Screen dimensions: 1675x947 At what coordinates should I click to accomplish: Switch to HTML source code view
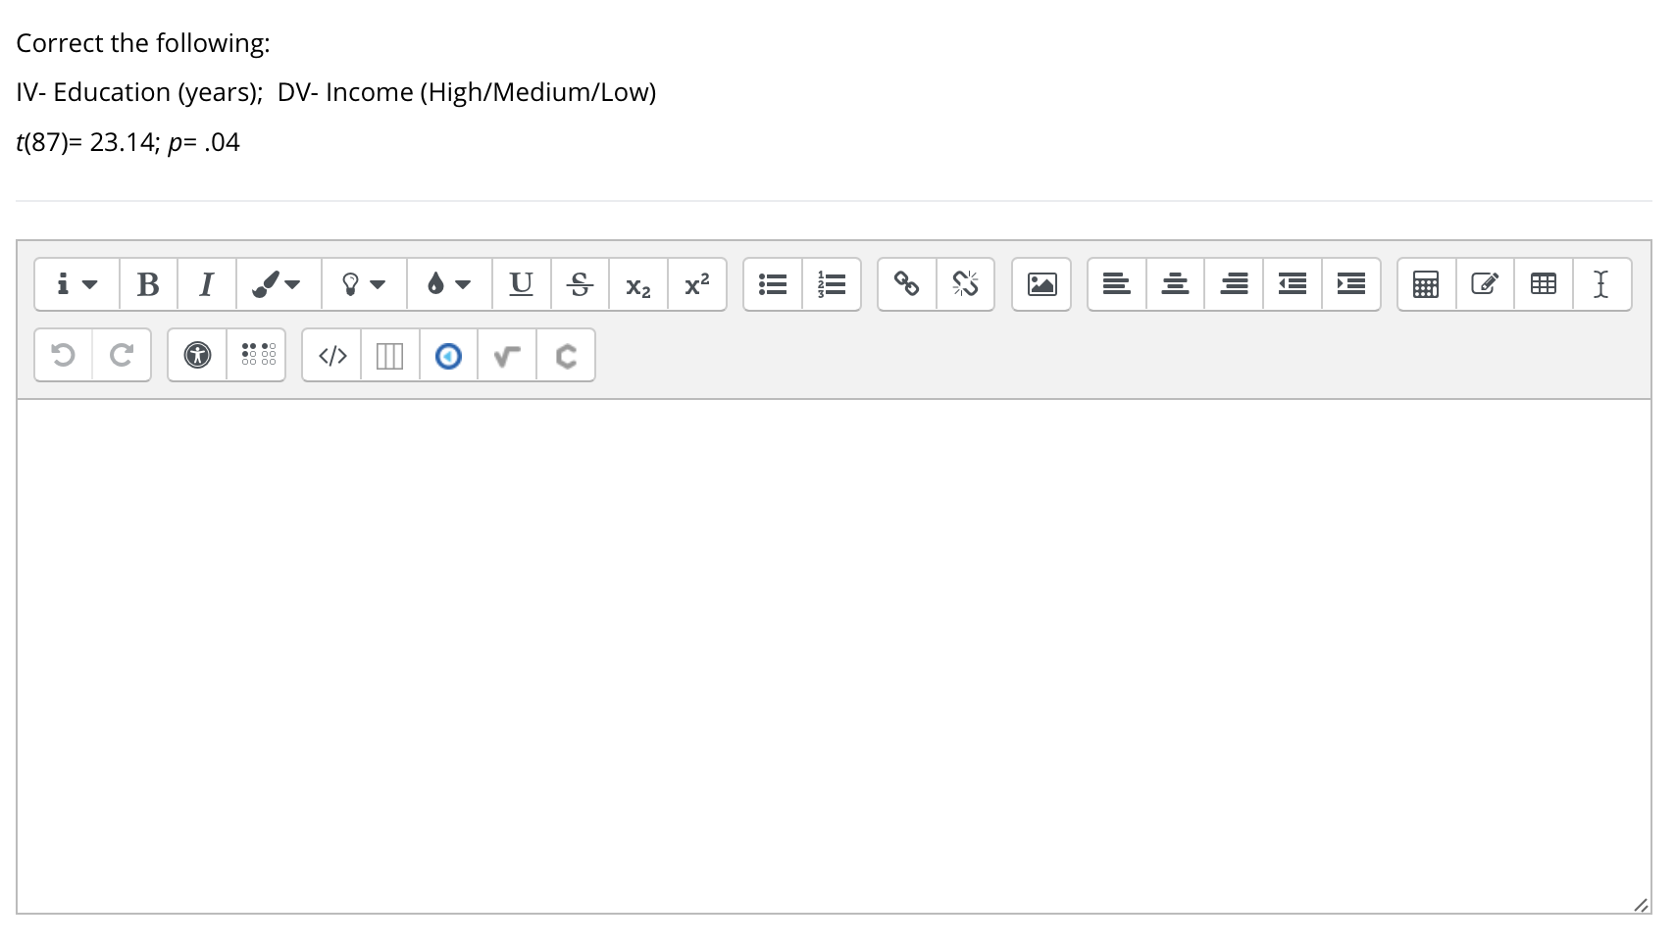331,355
